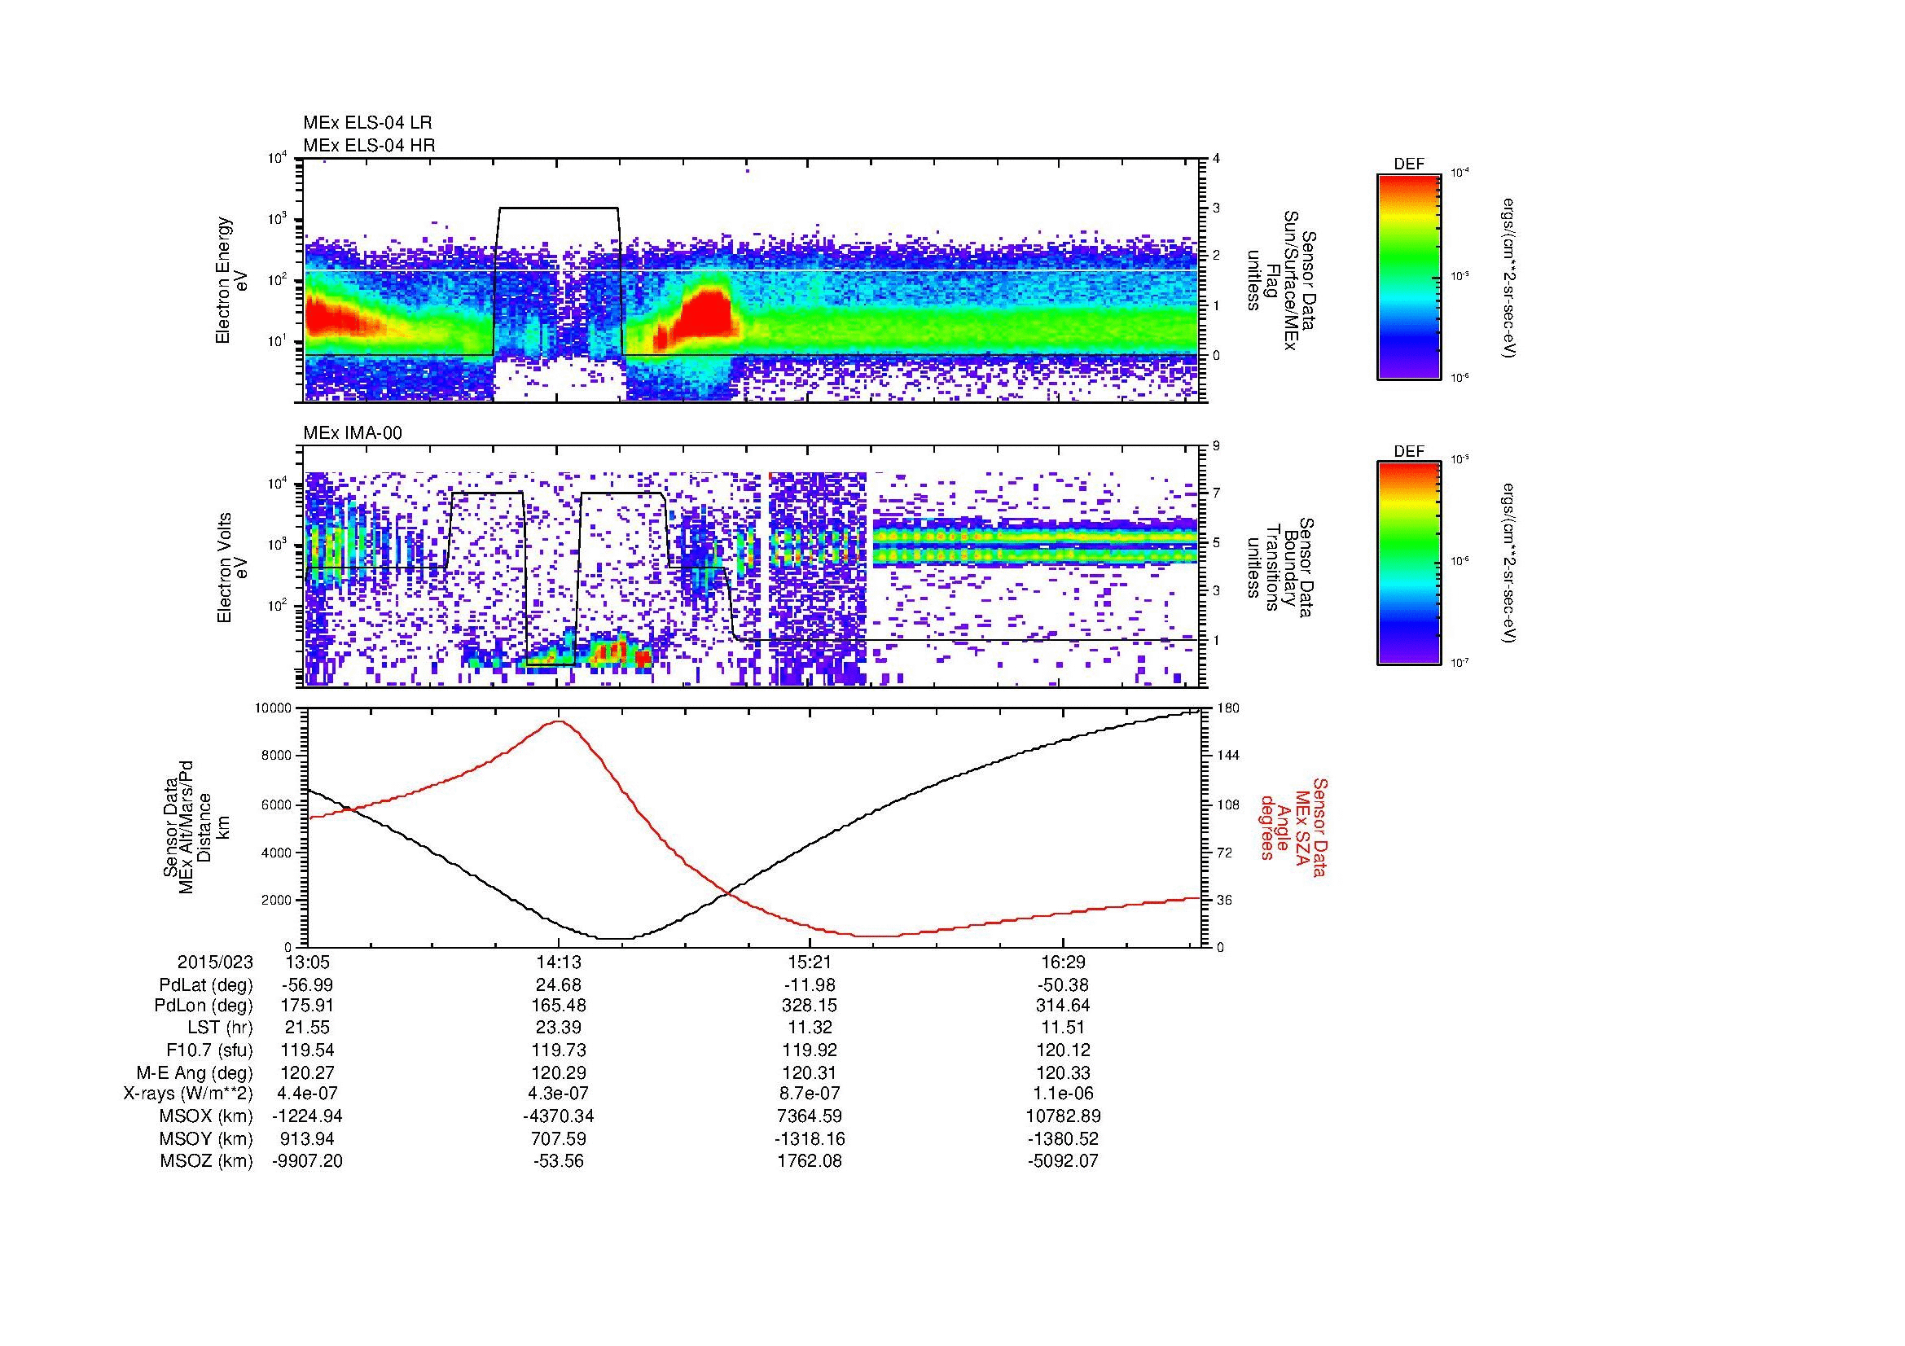Screen dimensions: 1905x1346
Task: Click the Boundary Transitions axis label
Action: pyautogui.click(x=1281, y=568)
